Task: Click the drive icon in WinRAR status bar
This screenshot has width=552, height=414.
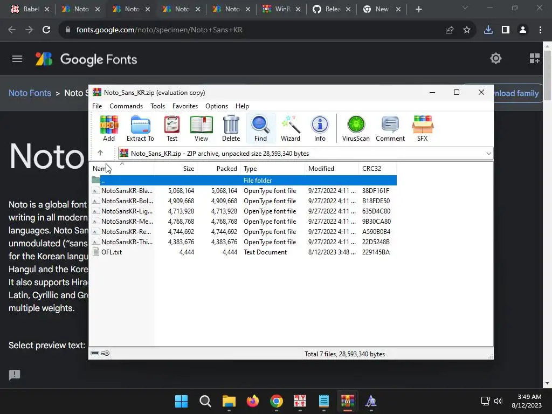Action: [95, 353]
